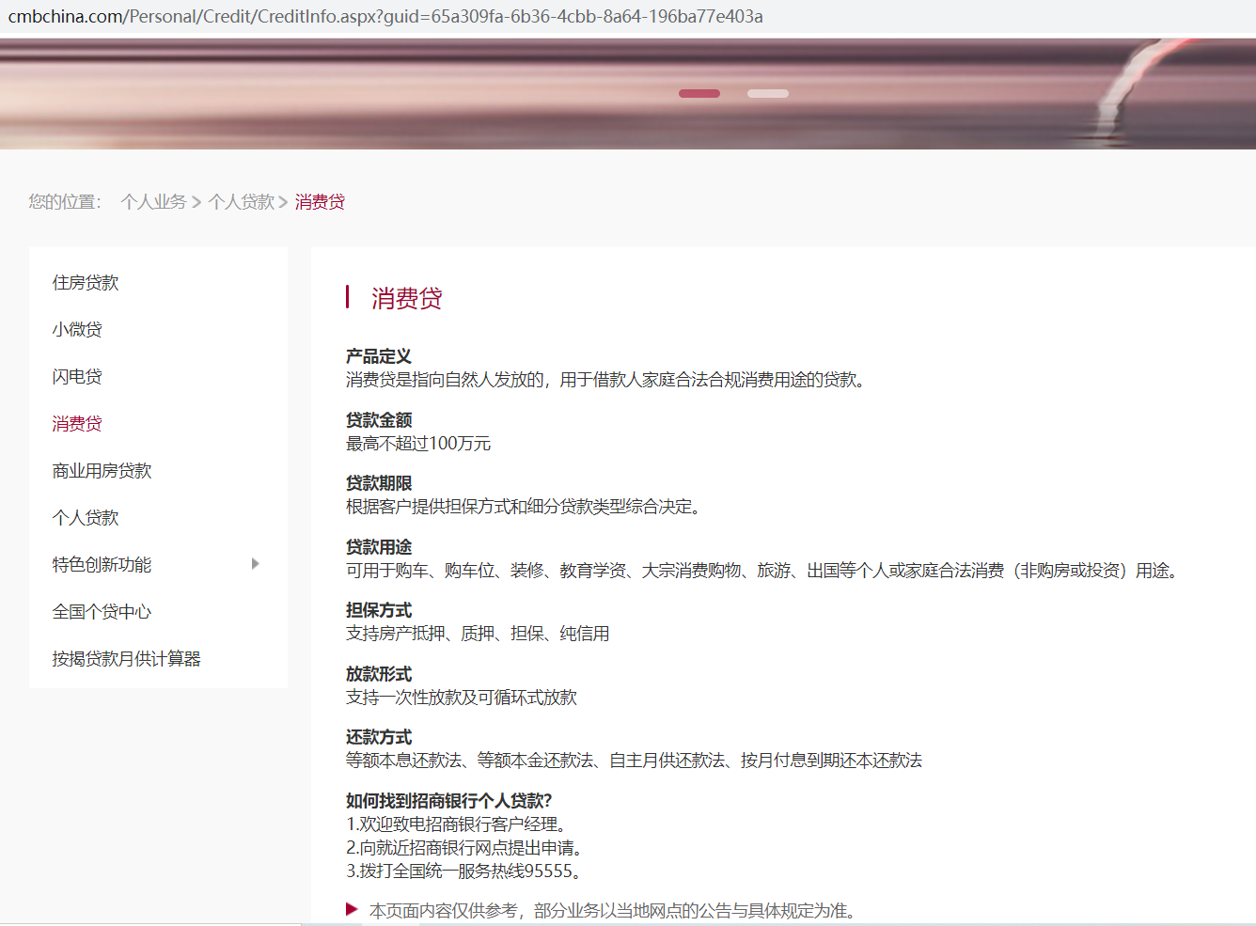Select the second carousel indicator dot

click(x=767, y=93)
